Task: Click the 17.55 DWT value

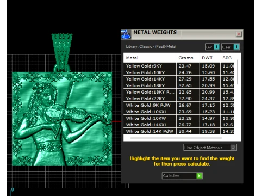Action: pos(208,79)
